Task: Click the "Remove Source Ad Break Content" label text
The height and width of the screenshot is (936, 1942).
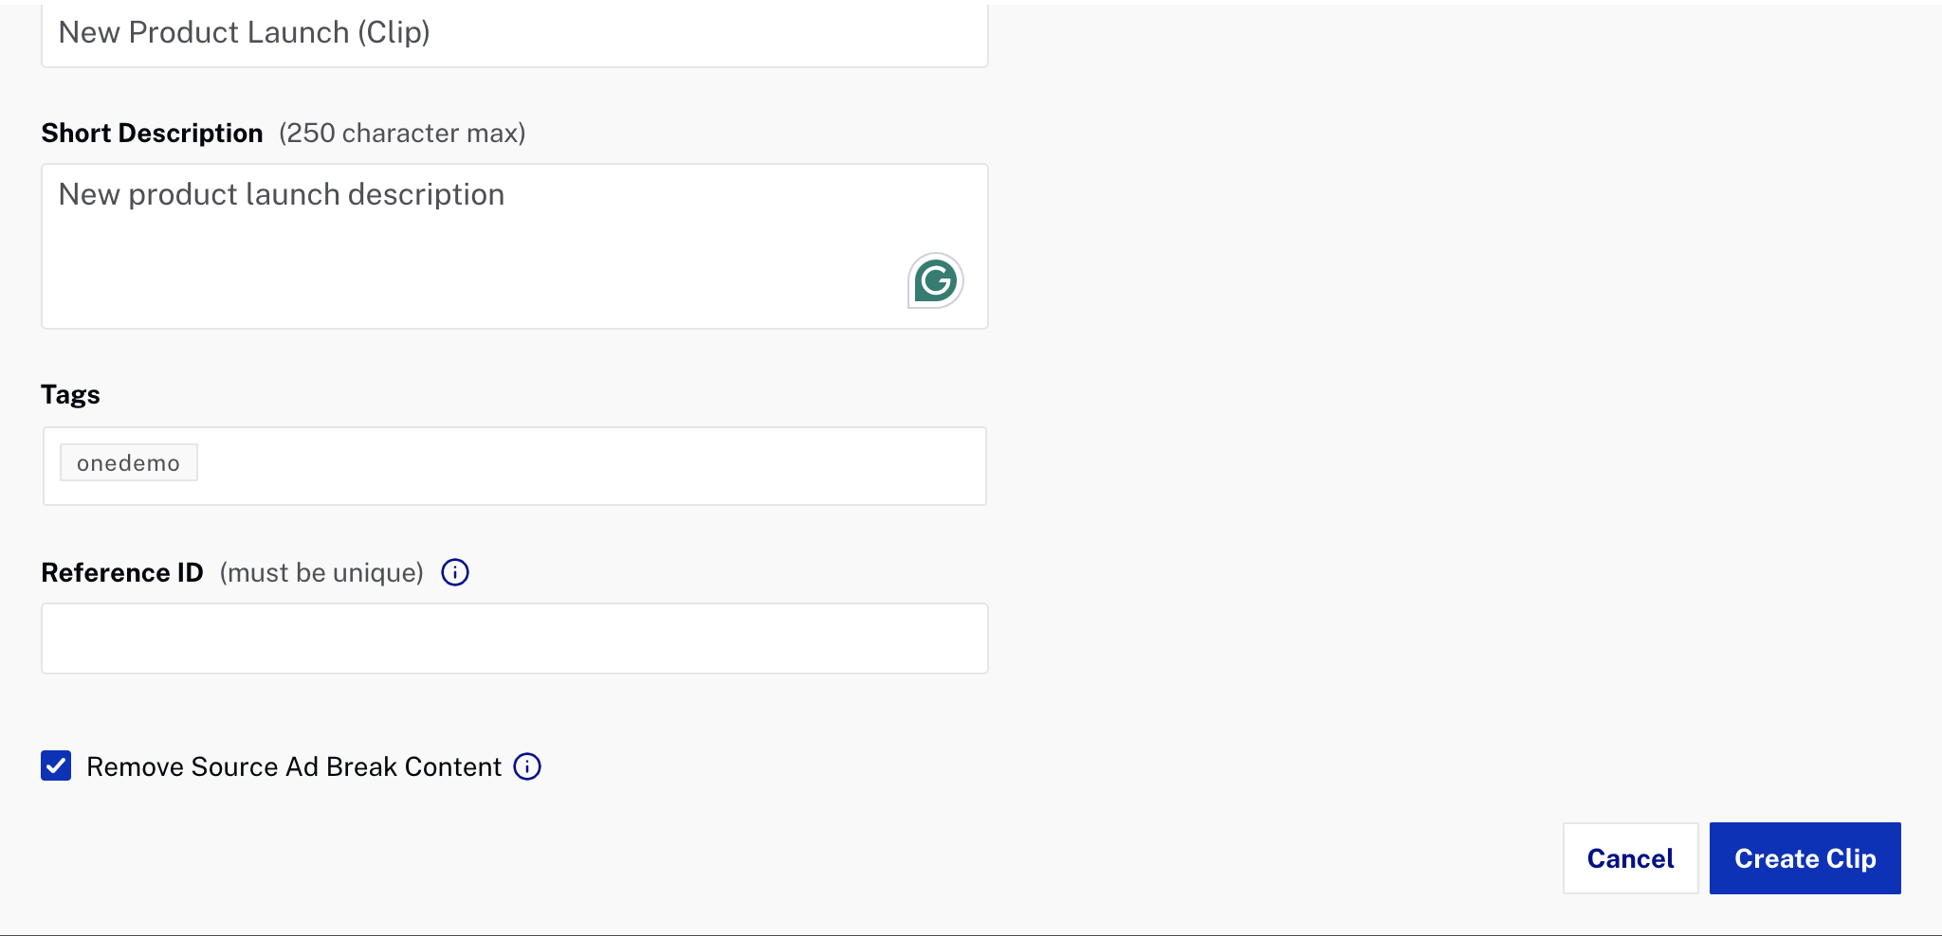Action: coord(293,766)
